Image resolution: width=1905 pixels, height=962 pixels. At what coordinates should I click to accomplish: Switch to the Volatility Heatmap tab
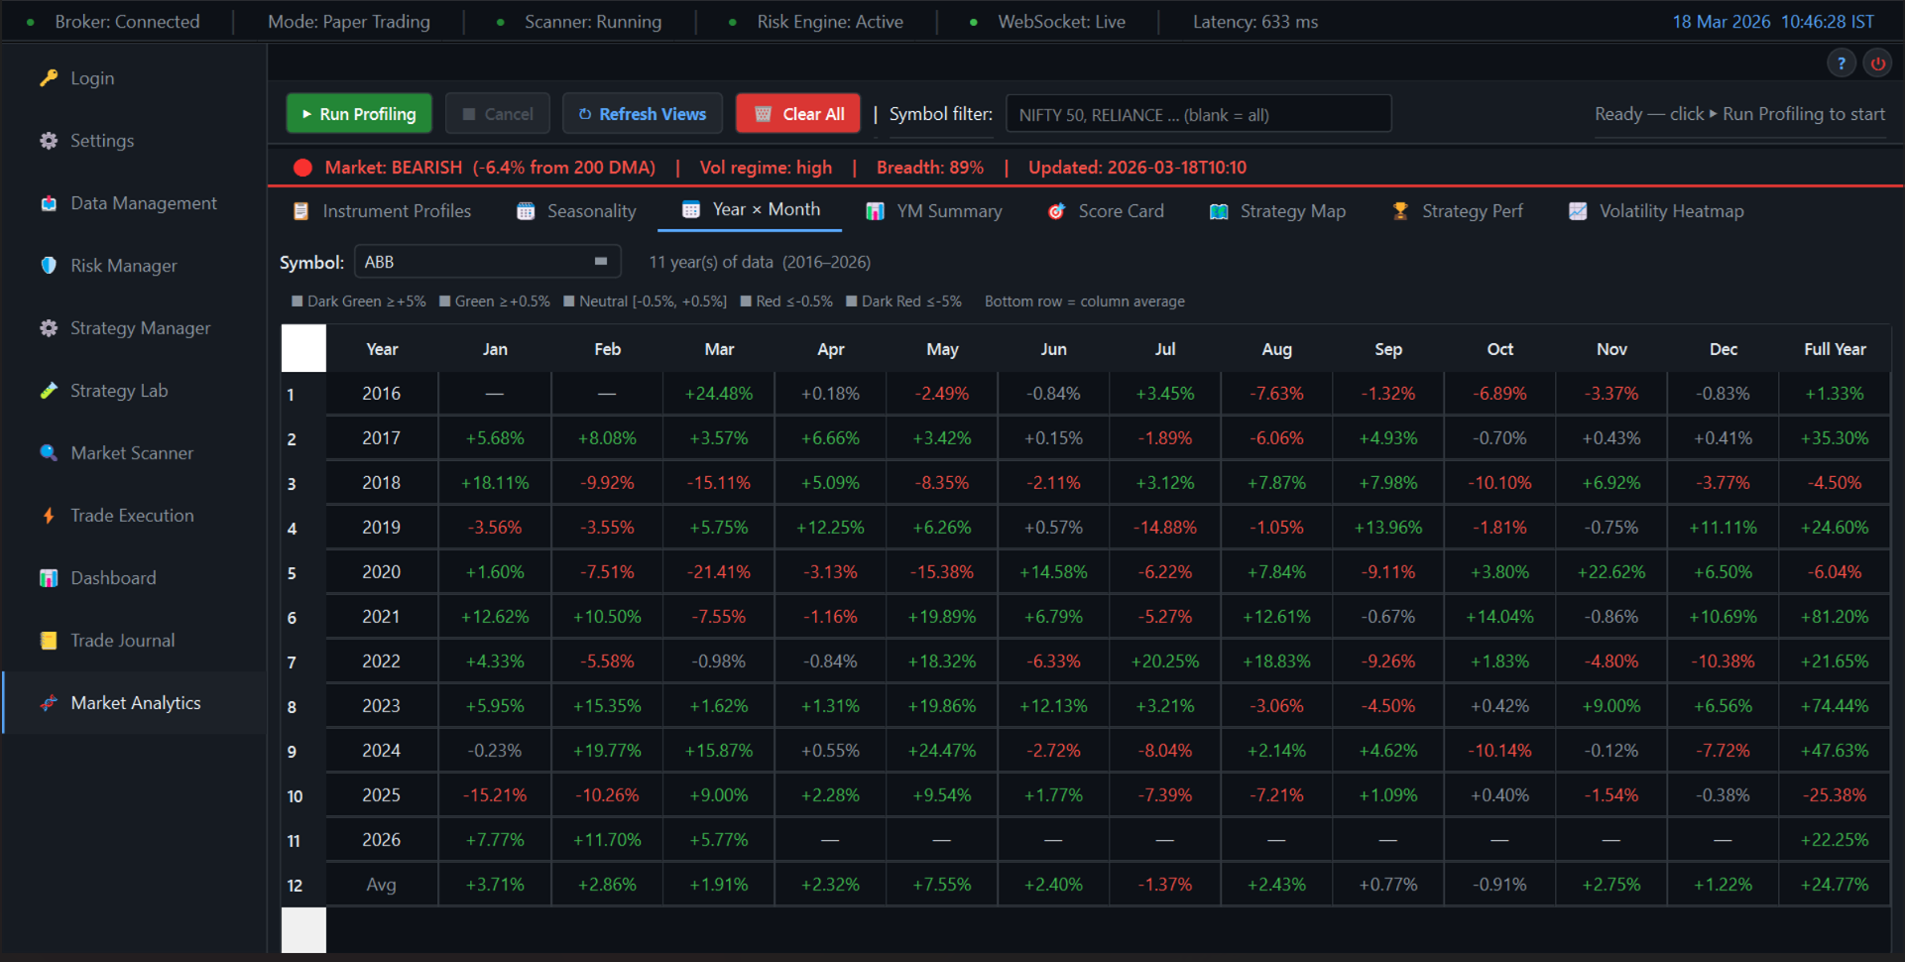pos(1654,210)
